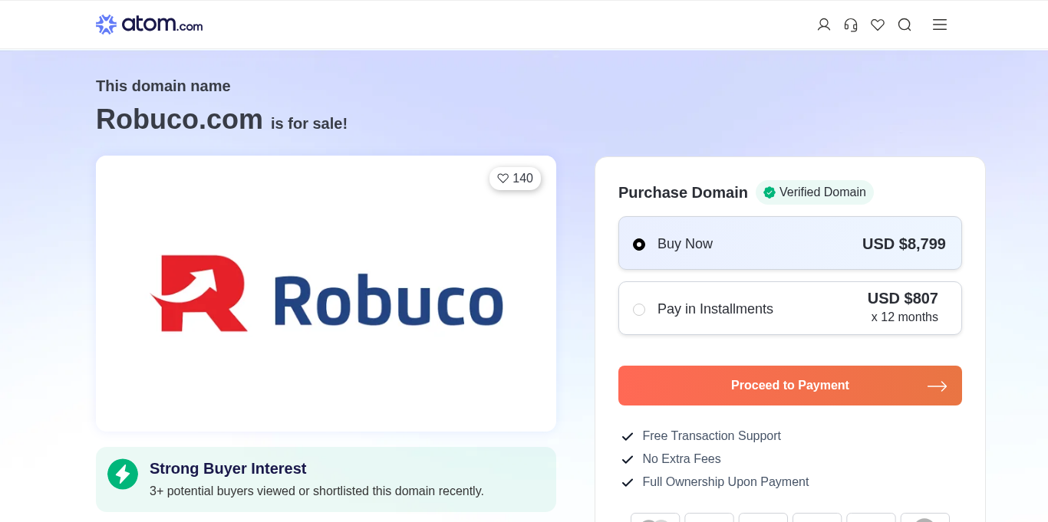Click the search magnifier icon
Viewport: 1048px width, 522px height.
pos(905,25)
